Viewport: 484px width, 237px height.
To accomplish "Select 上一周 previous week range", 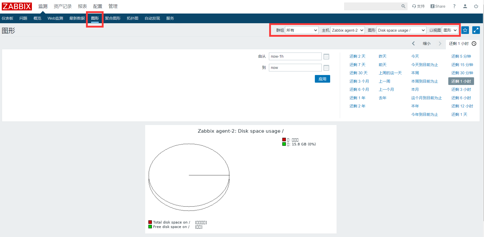I will click(384, 81).
